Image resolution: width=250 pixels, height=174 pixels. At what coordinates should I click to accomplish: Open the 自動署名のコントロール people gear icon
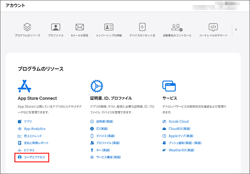pyautogui.click(x=177, y=28)
